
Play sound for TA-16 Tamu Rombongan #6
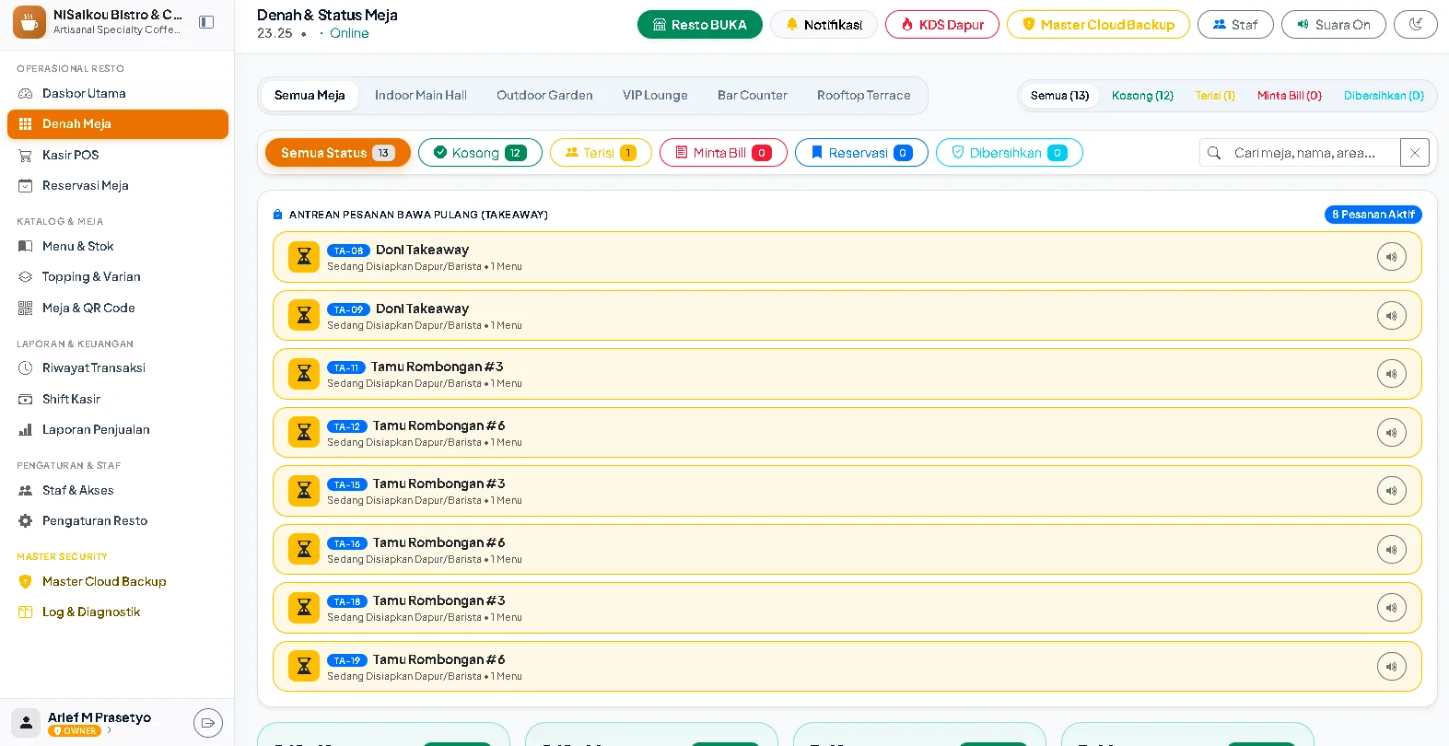(1391, 550)
